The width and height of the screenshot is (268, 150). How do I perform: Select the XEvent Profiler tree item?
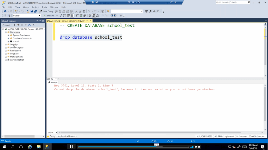[17, 60]
